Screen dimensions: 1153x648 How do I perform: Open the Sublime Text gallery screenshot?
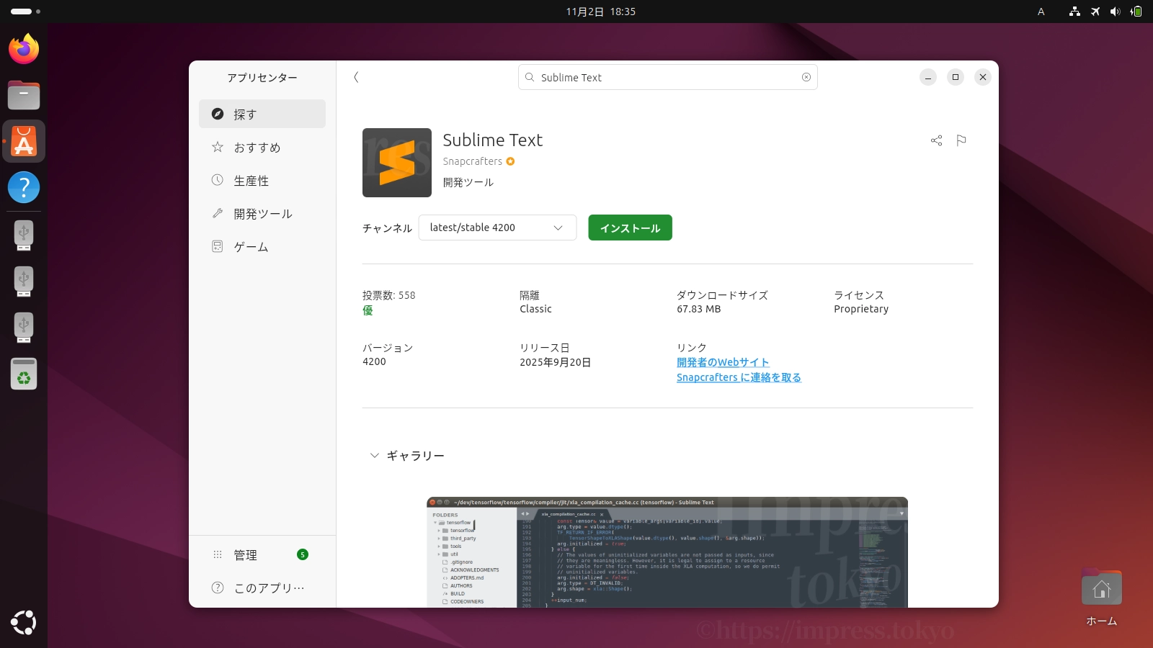[x=667, y=552]
